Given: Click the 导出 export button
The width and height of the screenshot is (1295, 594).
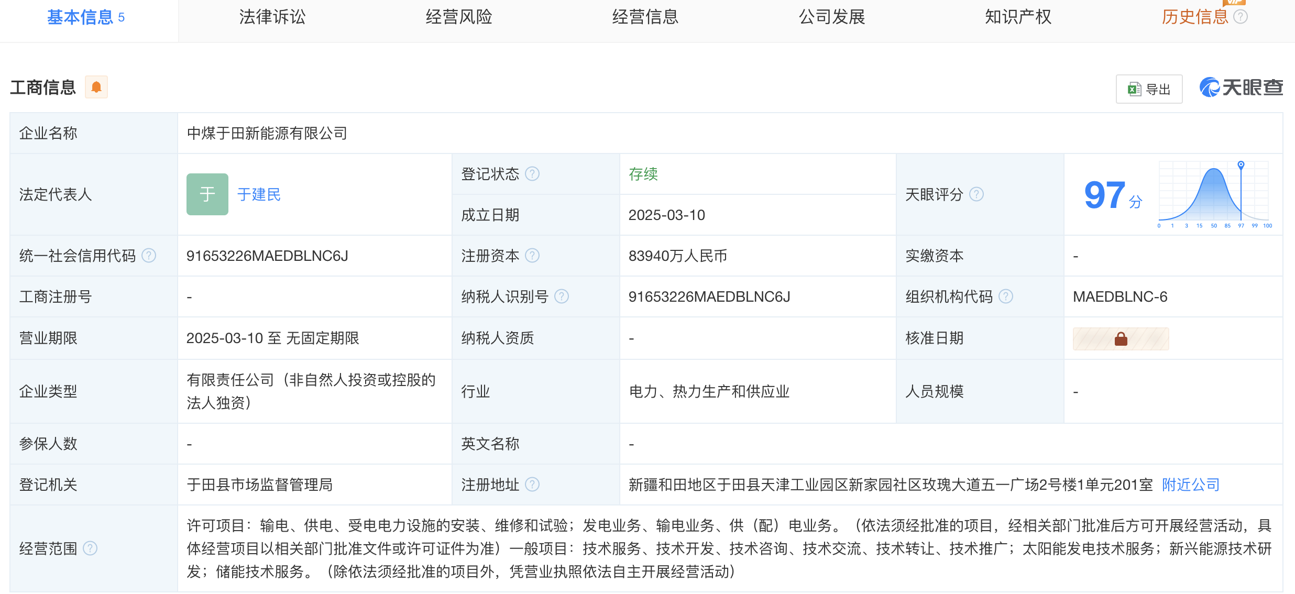Looking at the screenshot, I should click(1149, 89).
